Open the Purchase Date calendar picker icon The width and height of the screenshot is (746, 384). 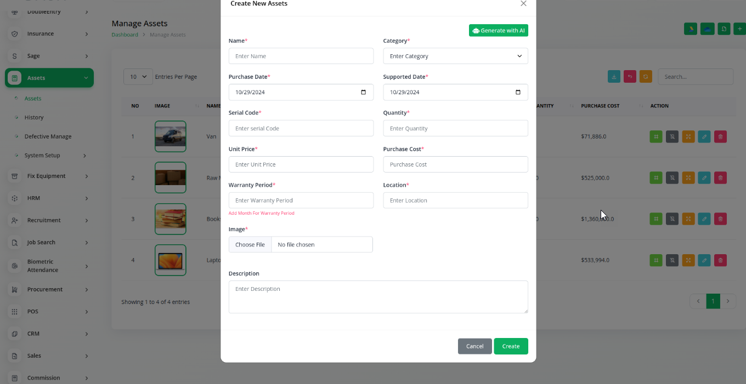(x=363, y=92)
